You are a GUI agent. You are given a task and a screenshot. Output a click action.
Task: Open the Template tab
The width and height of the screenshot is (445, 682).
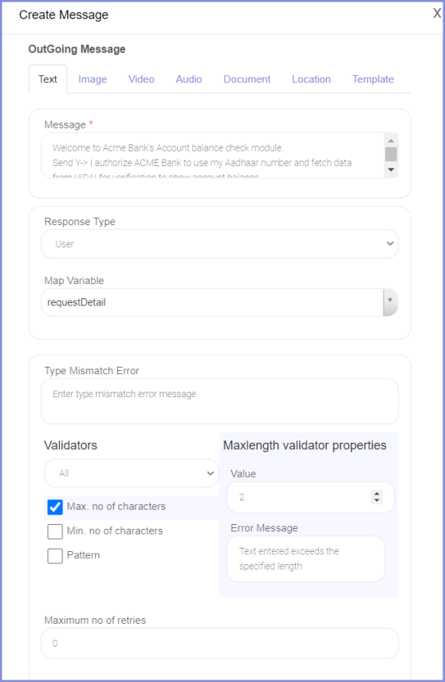[x=372, y=79]
